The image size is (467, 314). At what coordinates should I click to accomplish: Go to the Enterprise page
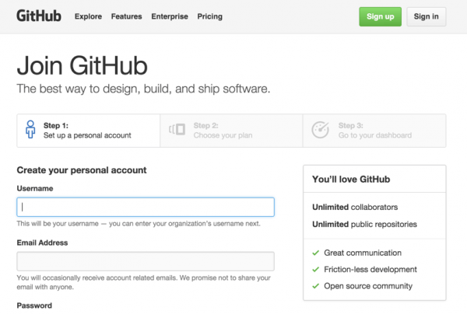[170, 16]
